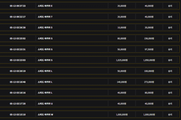Select the 1,025,000원 bet amount cell

tap(122, 60)
